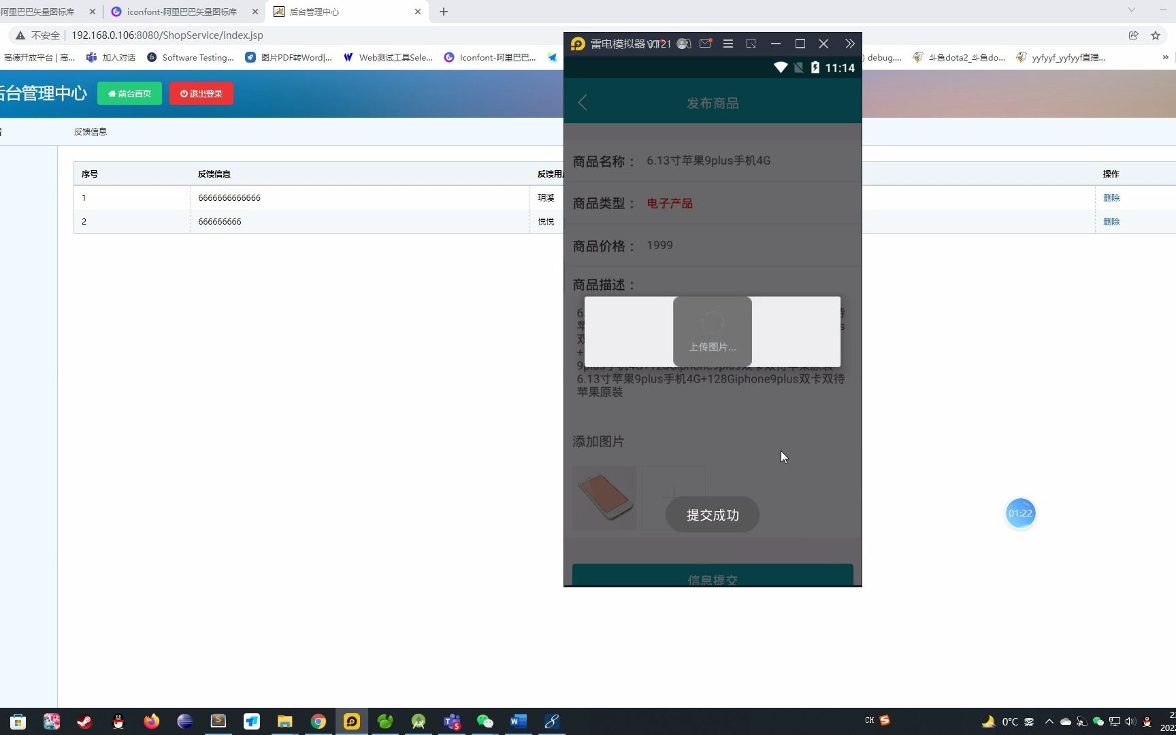Click 删除 link on first feedback row
The width and height of the screenshot is (1176, 735).
pos(1111,197)
